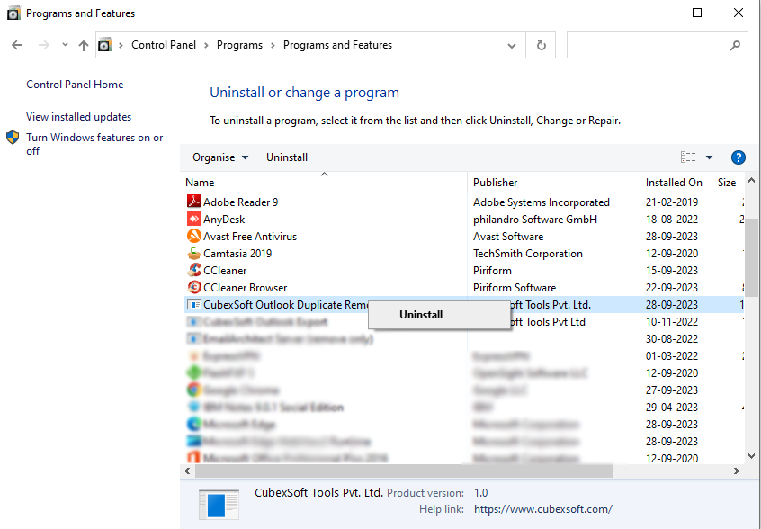Click the CCleaner Browser icon
The width and height of the screenshot is (761, 529).
193,288
